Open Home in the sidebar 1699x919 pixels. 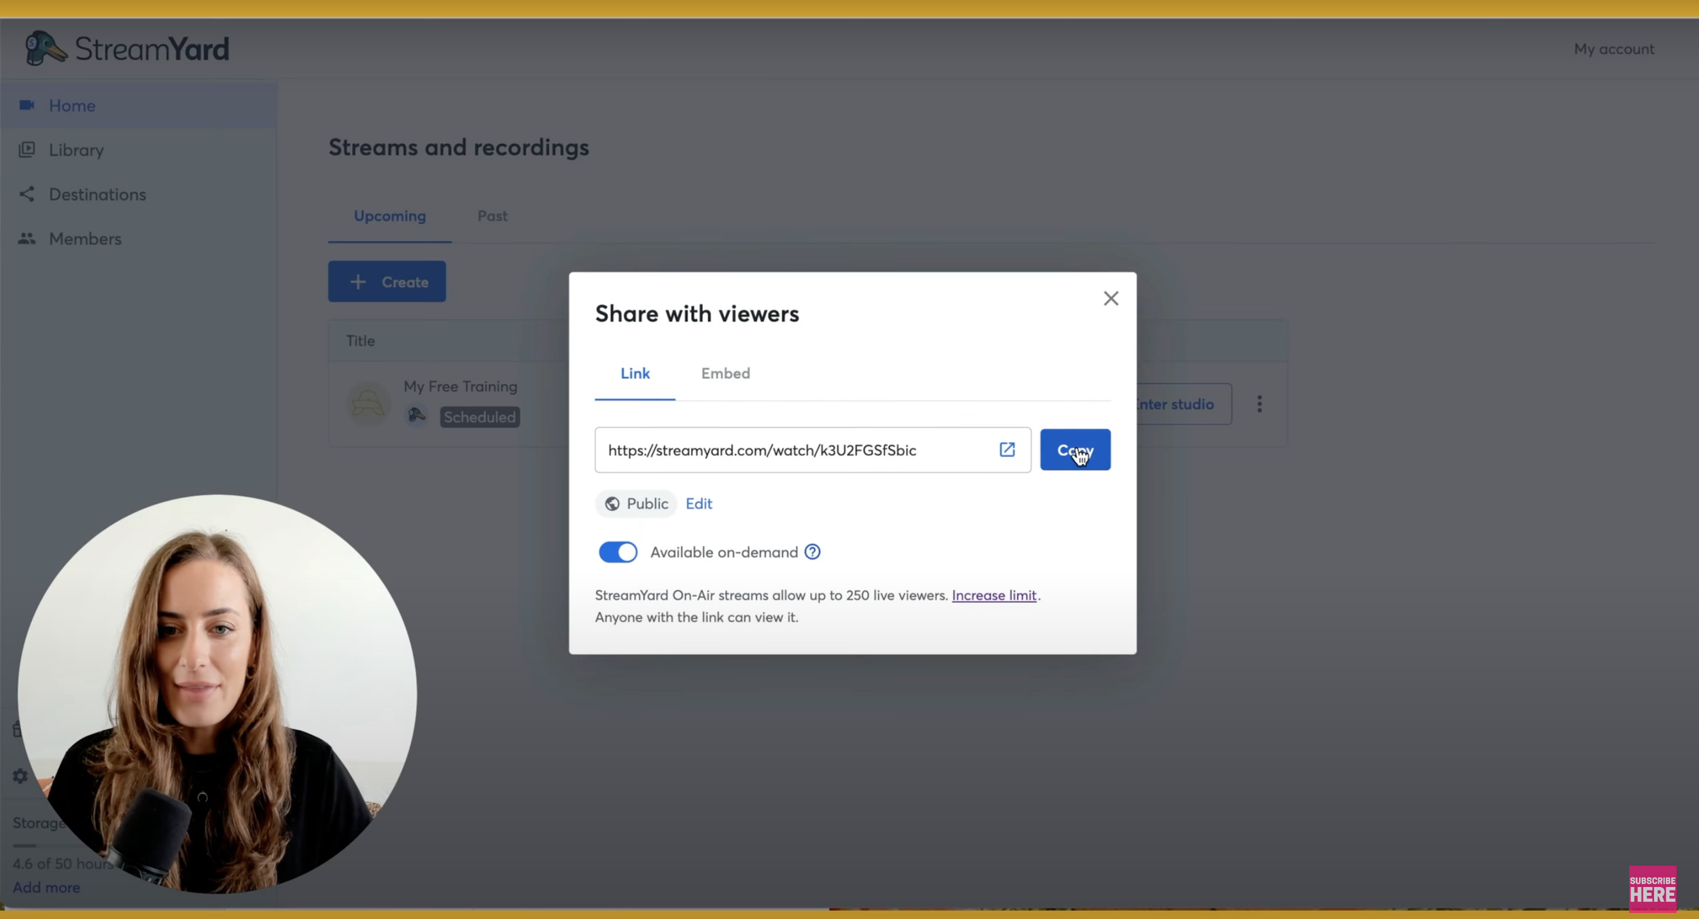click(x=139, y=105)
